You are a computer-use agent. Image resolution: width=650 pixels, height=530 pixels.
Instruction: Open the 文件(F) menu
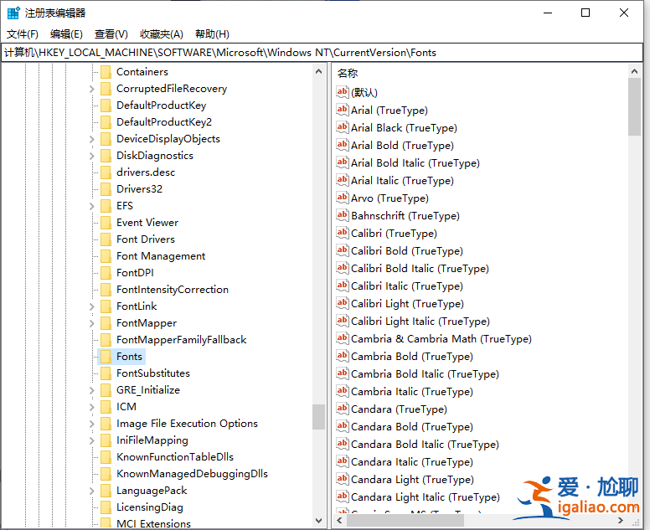click(23, 34)
